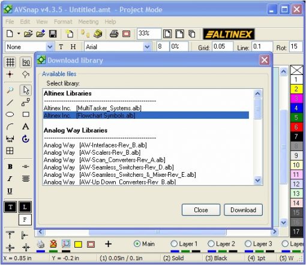Toggle the grid display tool icon
The width and height of the screenshot is (306, 265).
click(10, 62)
